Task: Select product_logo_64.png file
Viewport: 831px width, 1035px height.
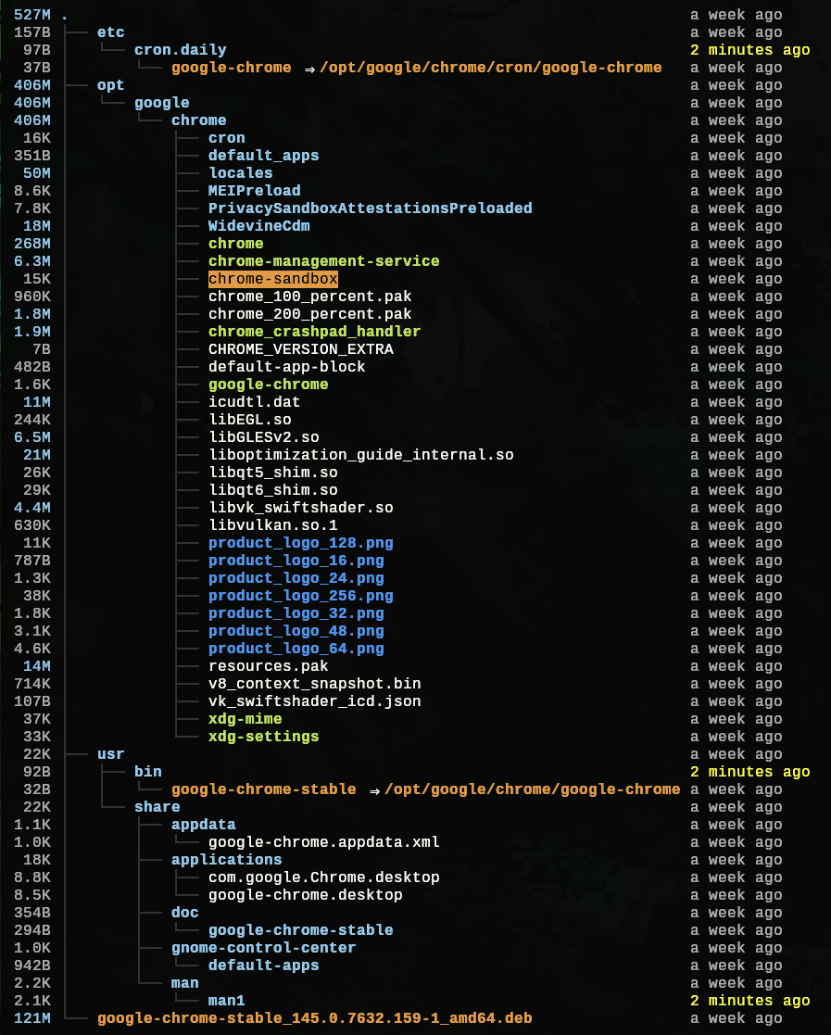Action: click(296, 649)
